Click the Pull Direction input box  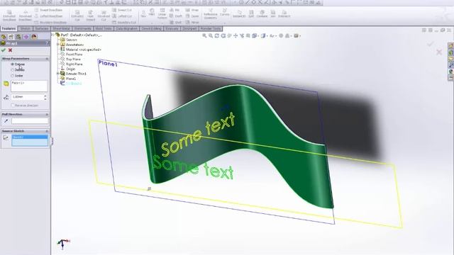pyautogui.click(x=30, y=121)
